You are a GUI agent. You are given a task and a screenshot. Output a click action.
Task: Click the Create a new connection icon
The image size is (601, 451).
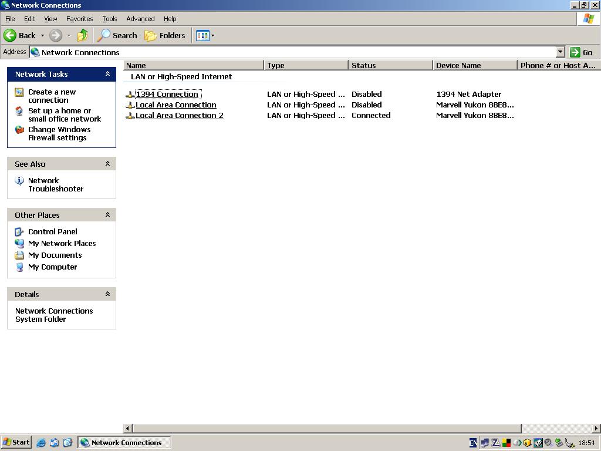pos(19,92)
